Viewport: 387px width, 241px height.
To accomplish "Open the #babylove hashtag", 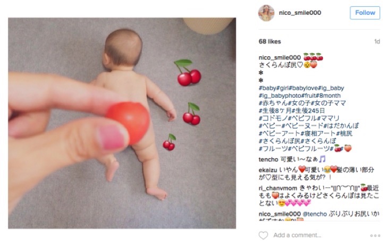I will pos(304,88).
